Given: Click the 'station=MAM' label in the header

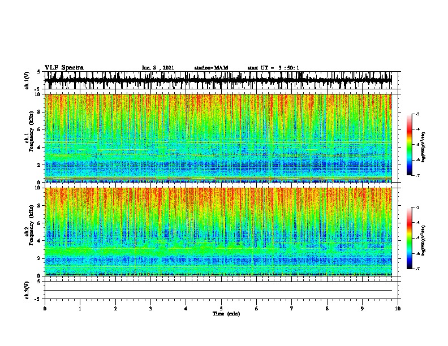Looking at the screenshot, I should (211, 68).
